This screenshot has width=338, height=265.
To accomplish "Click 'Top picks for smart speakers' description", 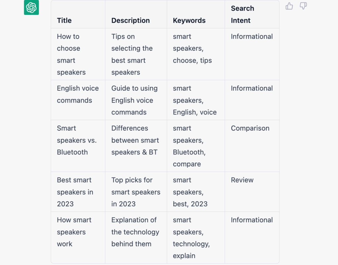I will point(135,192).
